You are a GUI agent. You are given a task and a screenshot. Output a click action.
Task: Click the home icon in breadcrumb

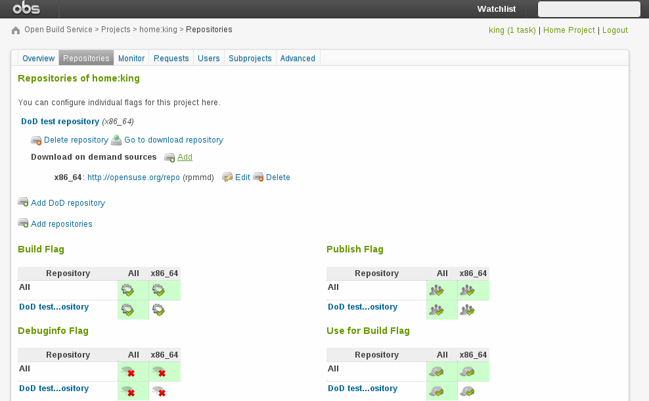click(x=16, y=30)
